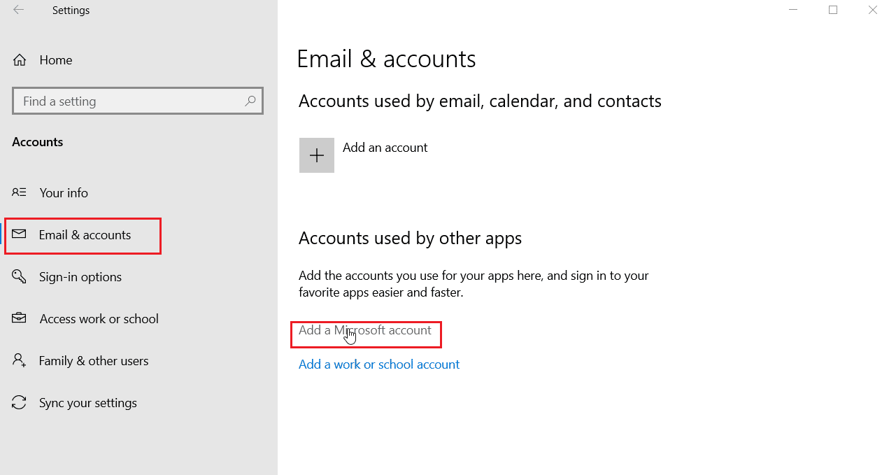Click Accounts used by email, calendar heading
889x475 pixels.
pos(480,101)
